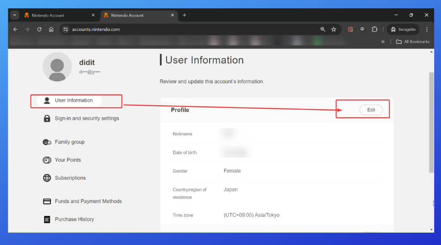
Task: Switch to the first Nintendo Account tab
Action: pyautogui.click(x=54, y=15)
